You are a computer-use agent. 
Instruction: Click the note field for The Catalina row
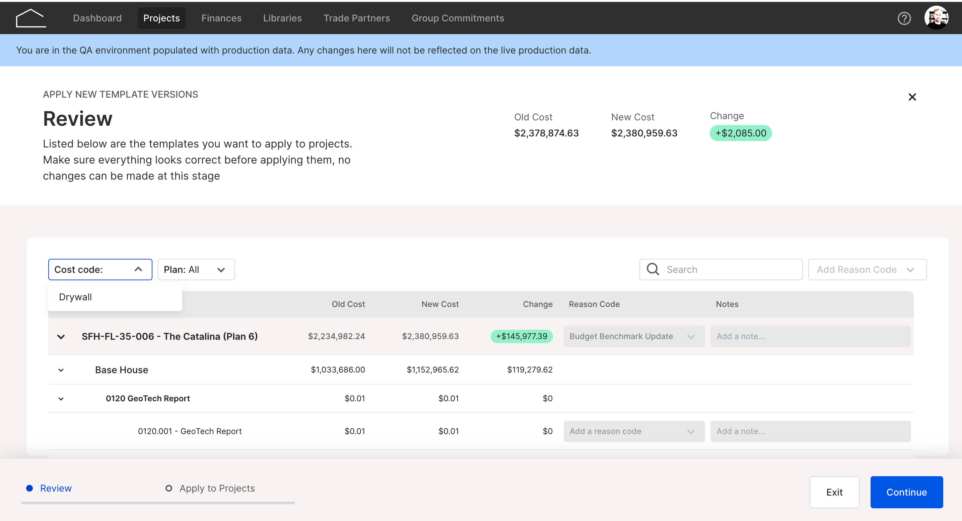pos(810,336)
